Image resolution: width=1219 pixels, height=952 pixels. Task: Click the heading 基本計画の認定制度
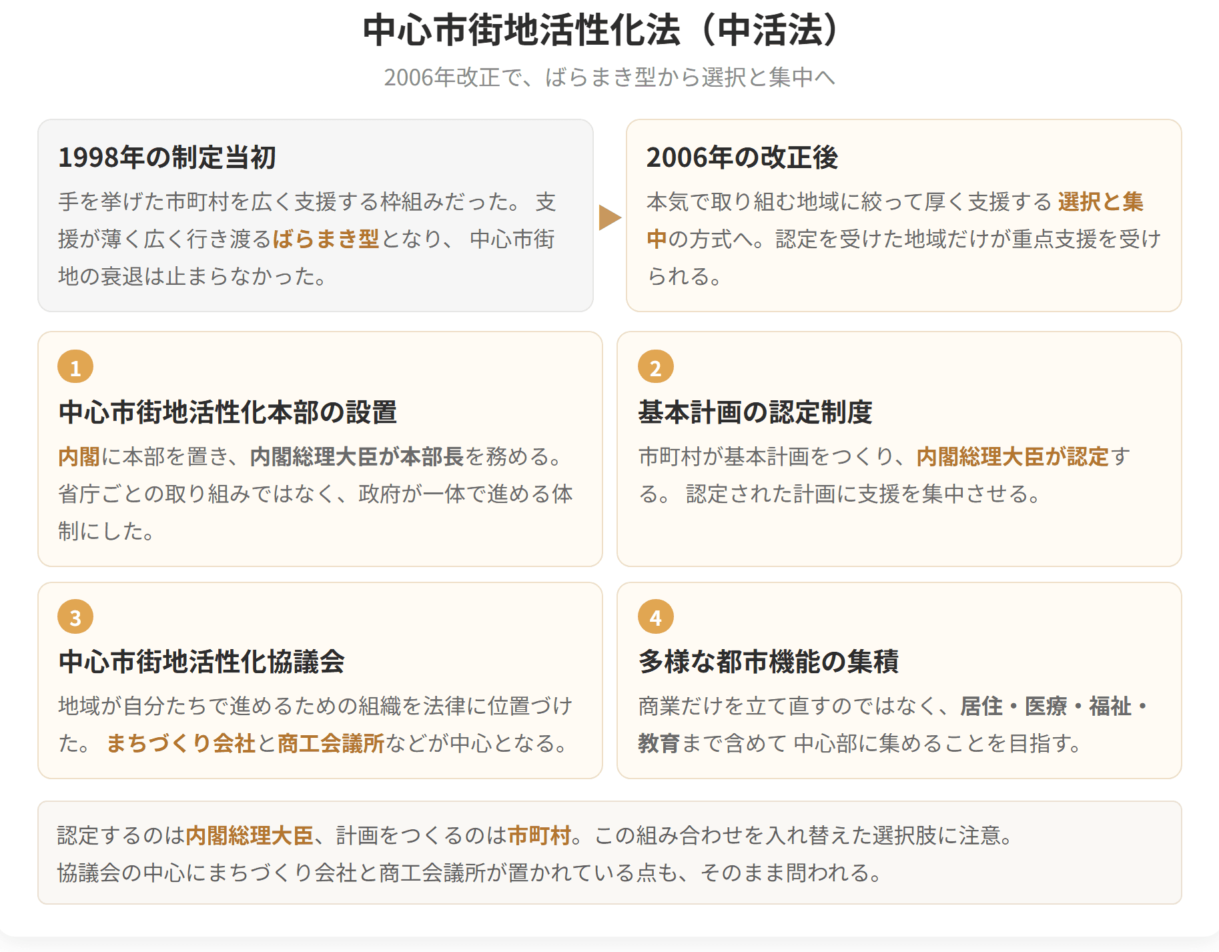(x=755, y=412)
